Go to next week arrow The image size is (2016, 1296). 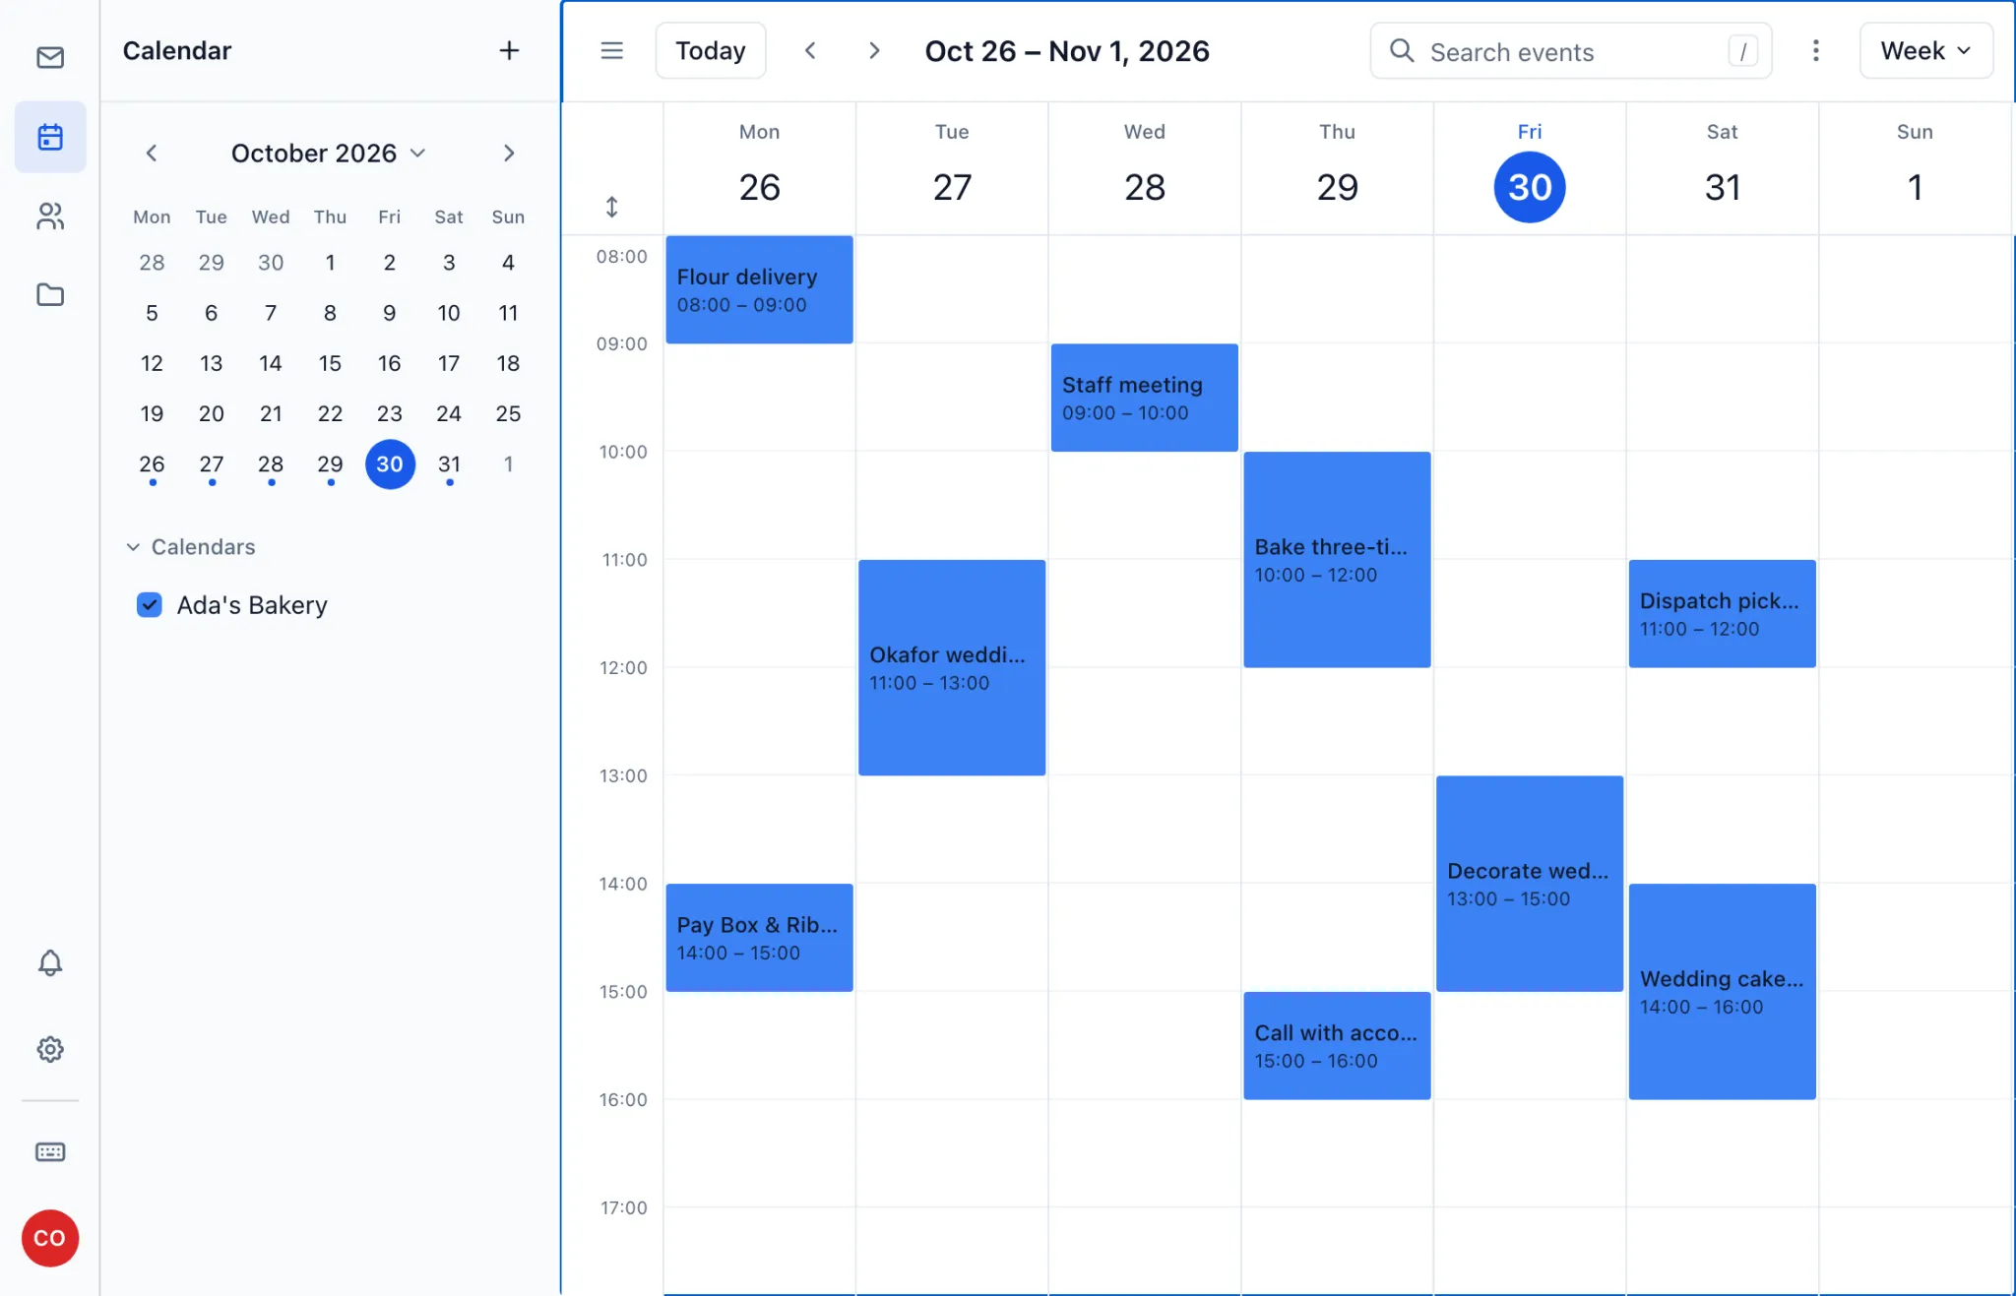tap(874, 50)
